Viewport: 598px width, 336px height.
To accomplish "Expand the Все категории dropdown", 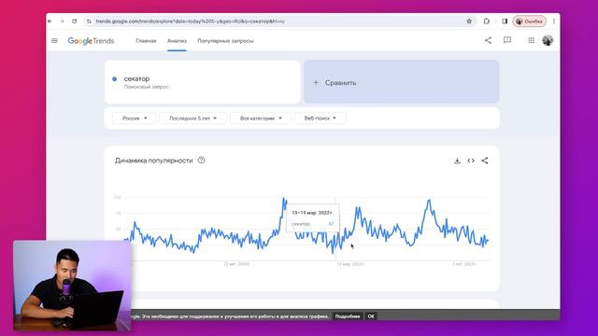I will tap(261, 119).
